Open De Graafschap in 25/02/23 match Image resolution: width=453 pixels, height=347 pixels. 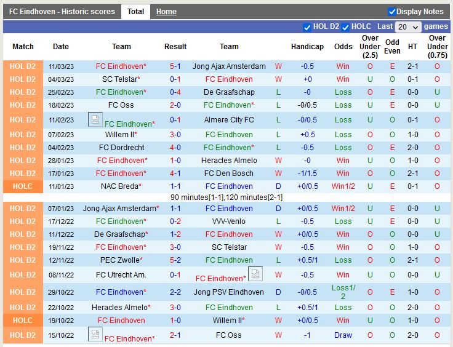pos(229,92)
